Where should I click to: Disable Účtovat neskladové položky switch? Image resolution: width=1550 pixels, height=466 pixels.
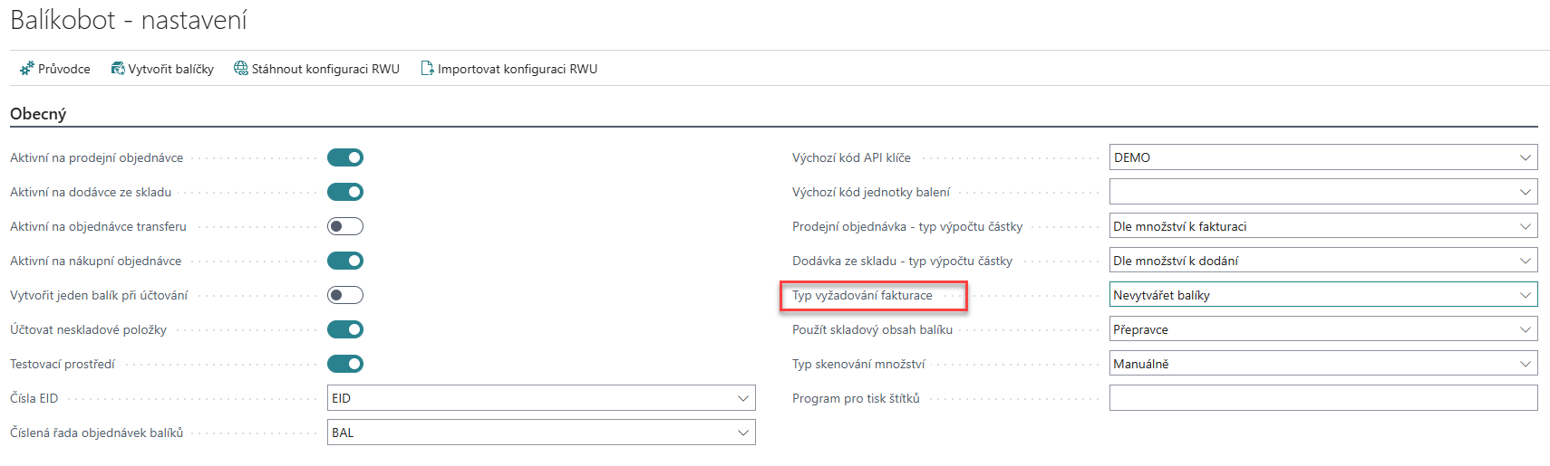(x=345, y=329)
